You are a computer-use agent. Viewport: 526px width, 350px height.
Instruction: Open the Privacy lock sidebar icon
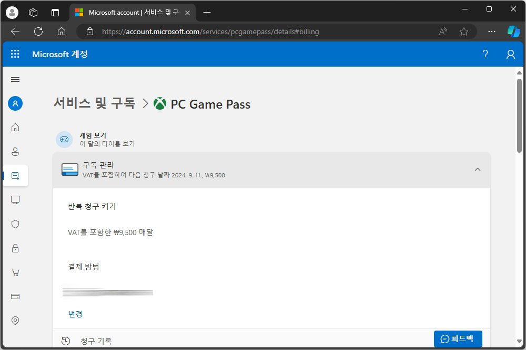15,248
